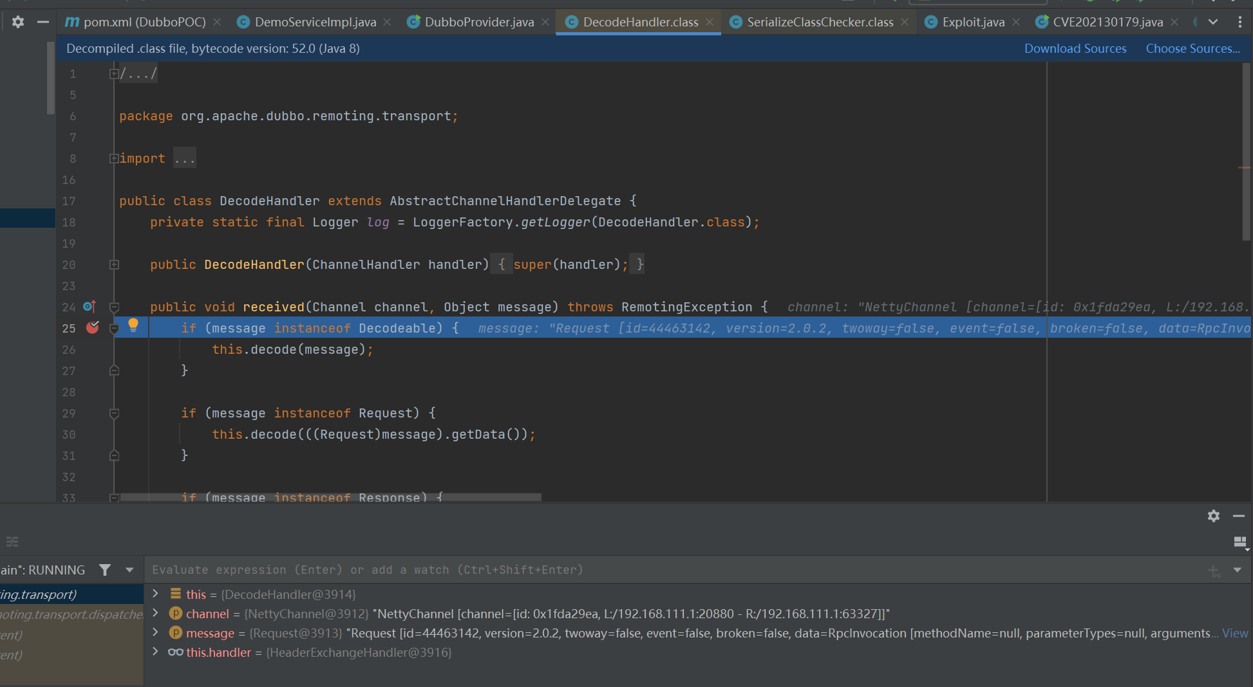Click the channel parameter icon
This screenshot has width=1253, height=687.
tap(176, 613)
